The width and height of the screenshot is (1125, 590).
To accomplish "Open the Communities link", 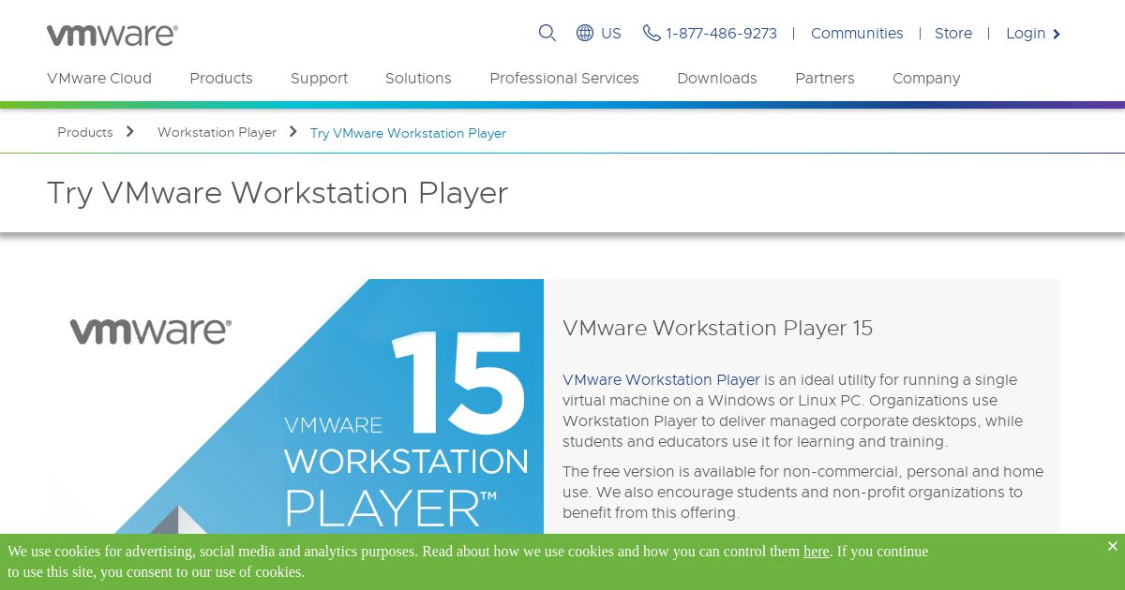I will coord(857,34).
